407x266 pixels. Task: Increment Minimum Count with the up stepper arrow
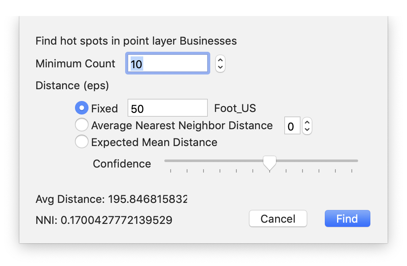pos(220,60)
